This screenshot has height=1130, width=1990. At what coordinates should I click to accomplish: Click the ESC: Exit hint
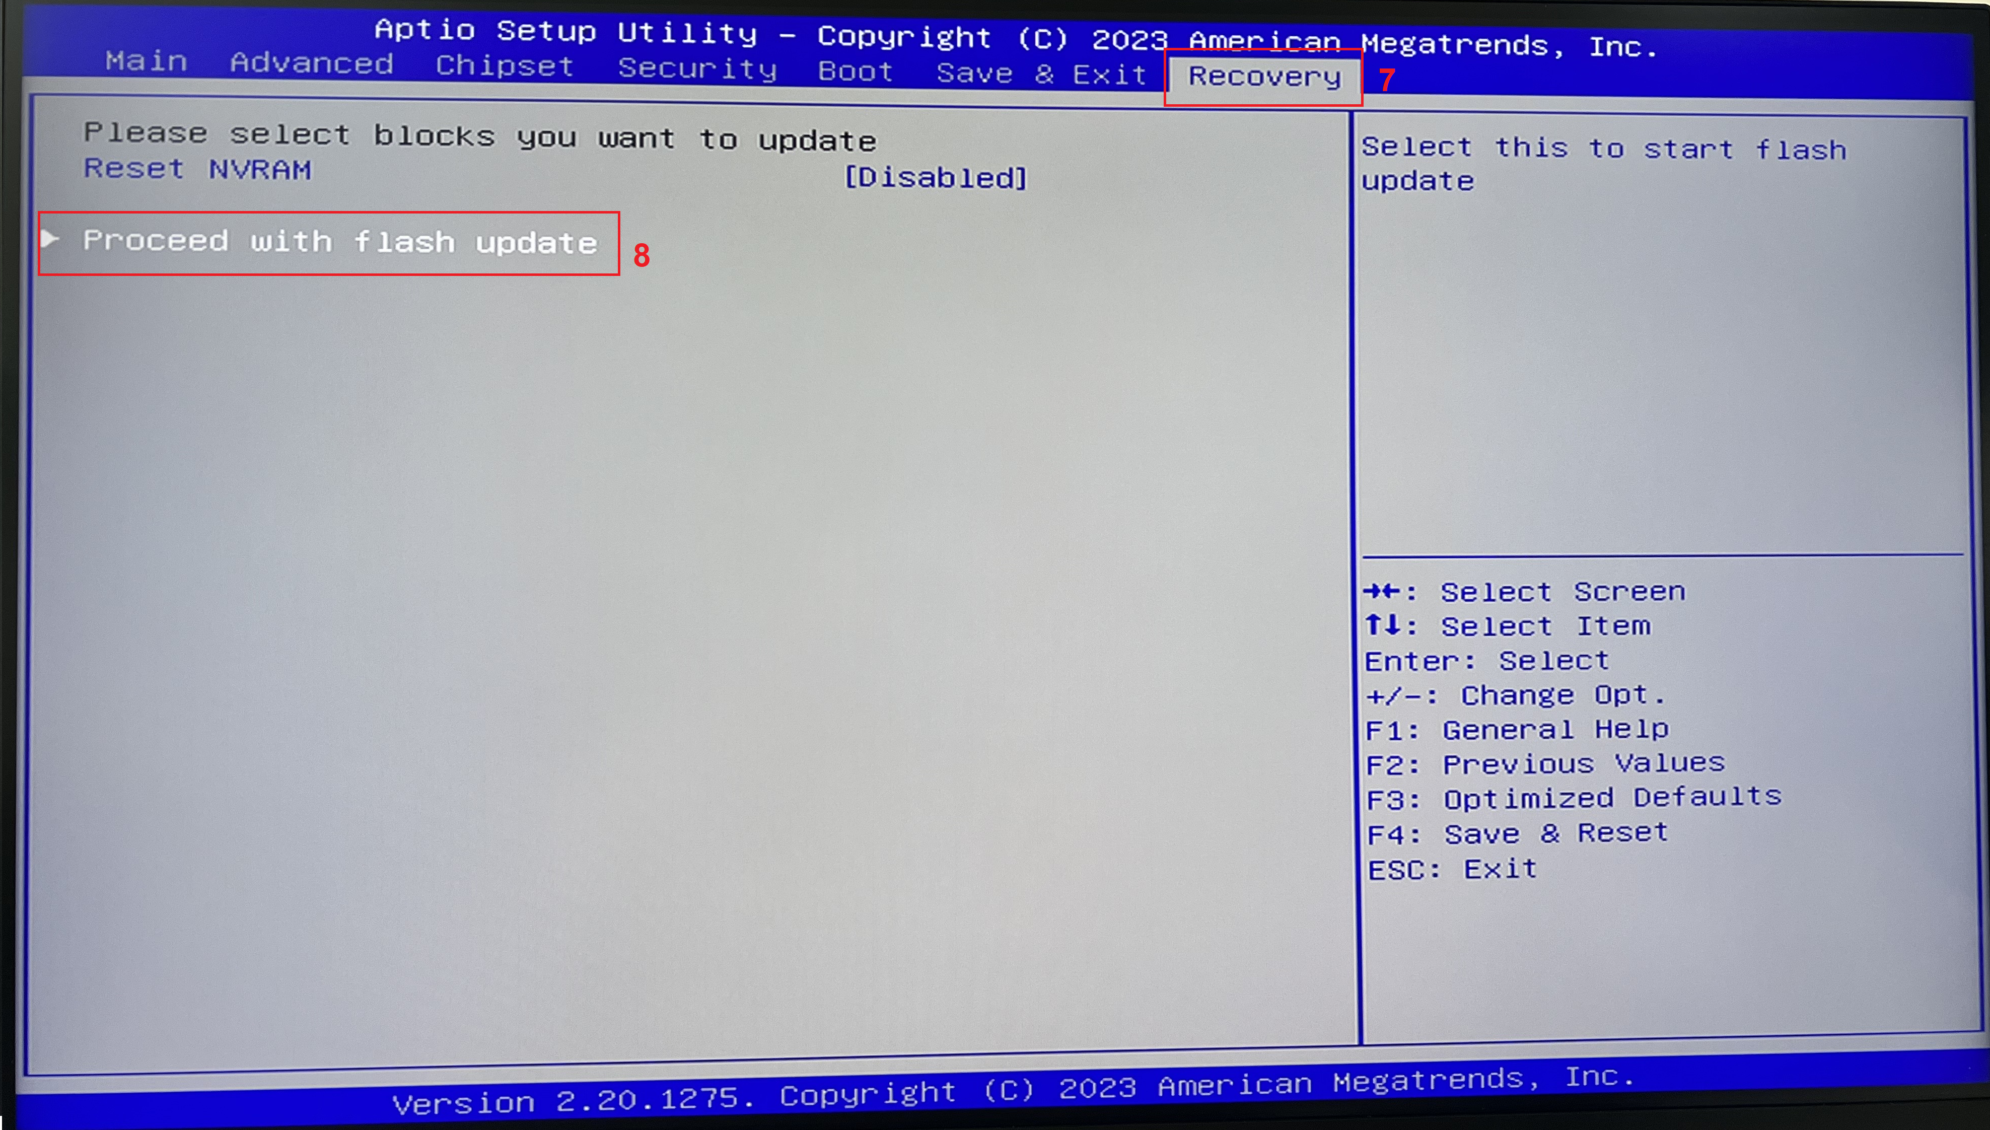point(1452,869)
